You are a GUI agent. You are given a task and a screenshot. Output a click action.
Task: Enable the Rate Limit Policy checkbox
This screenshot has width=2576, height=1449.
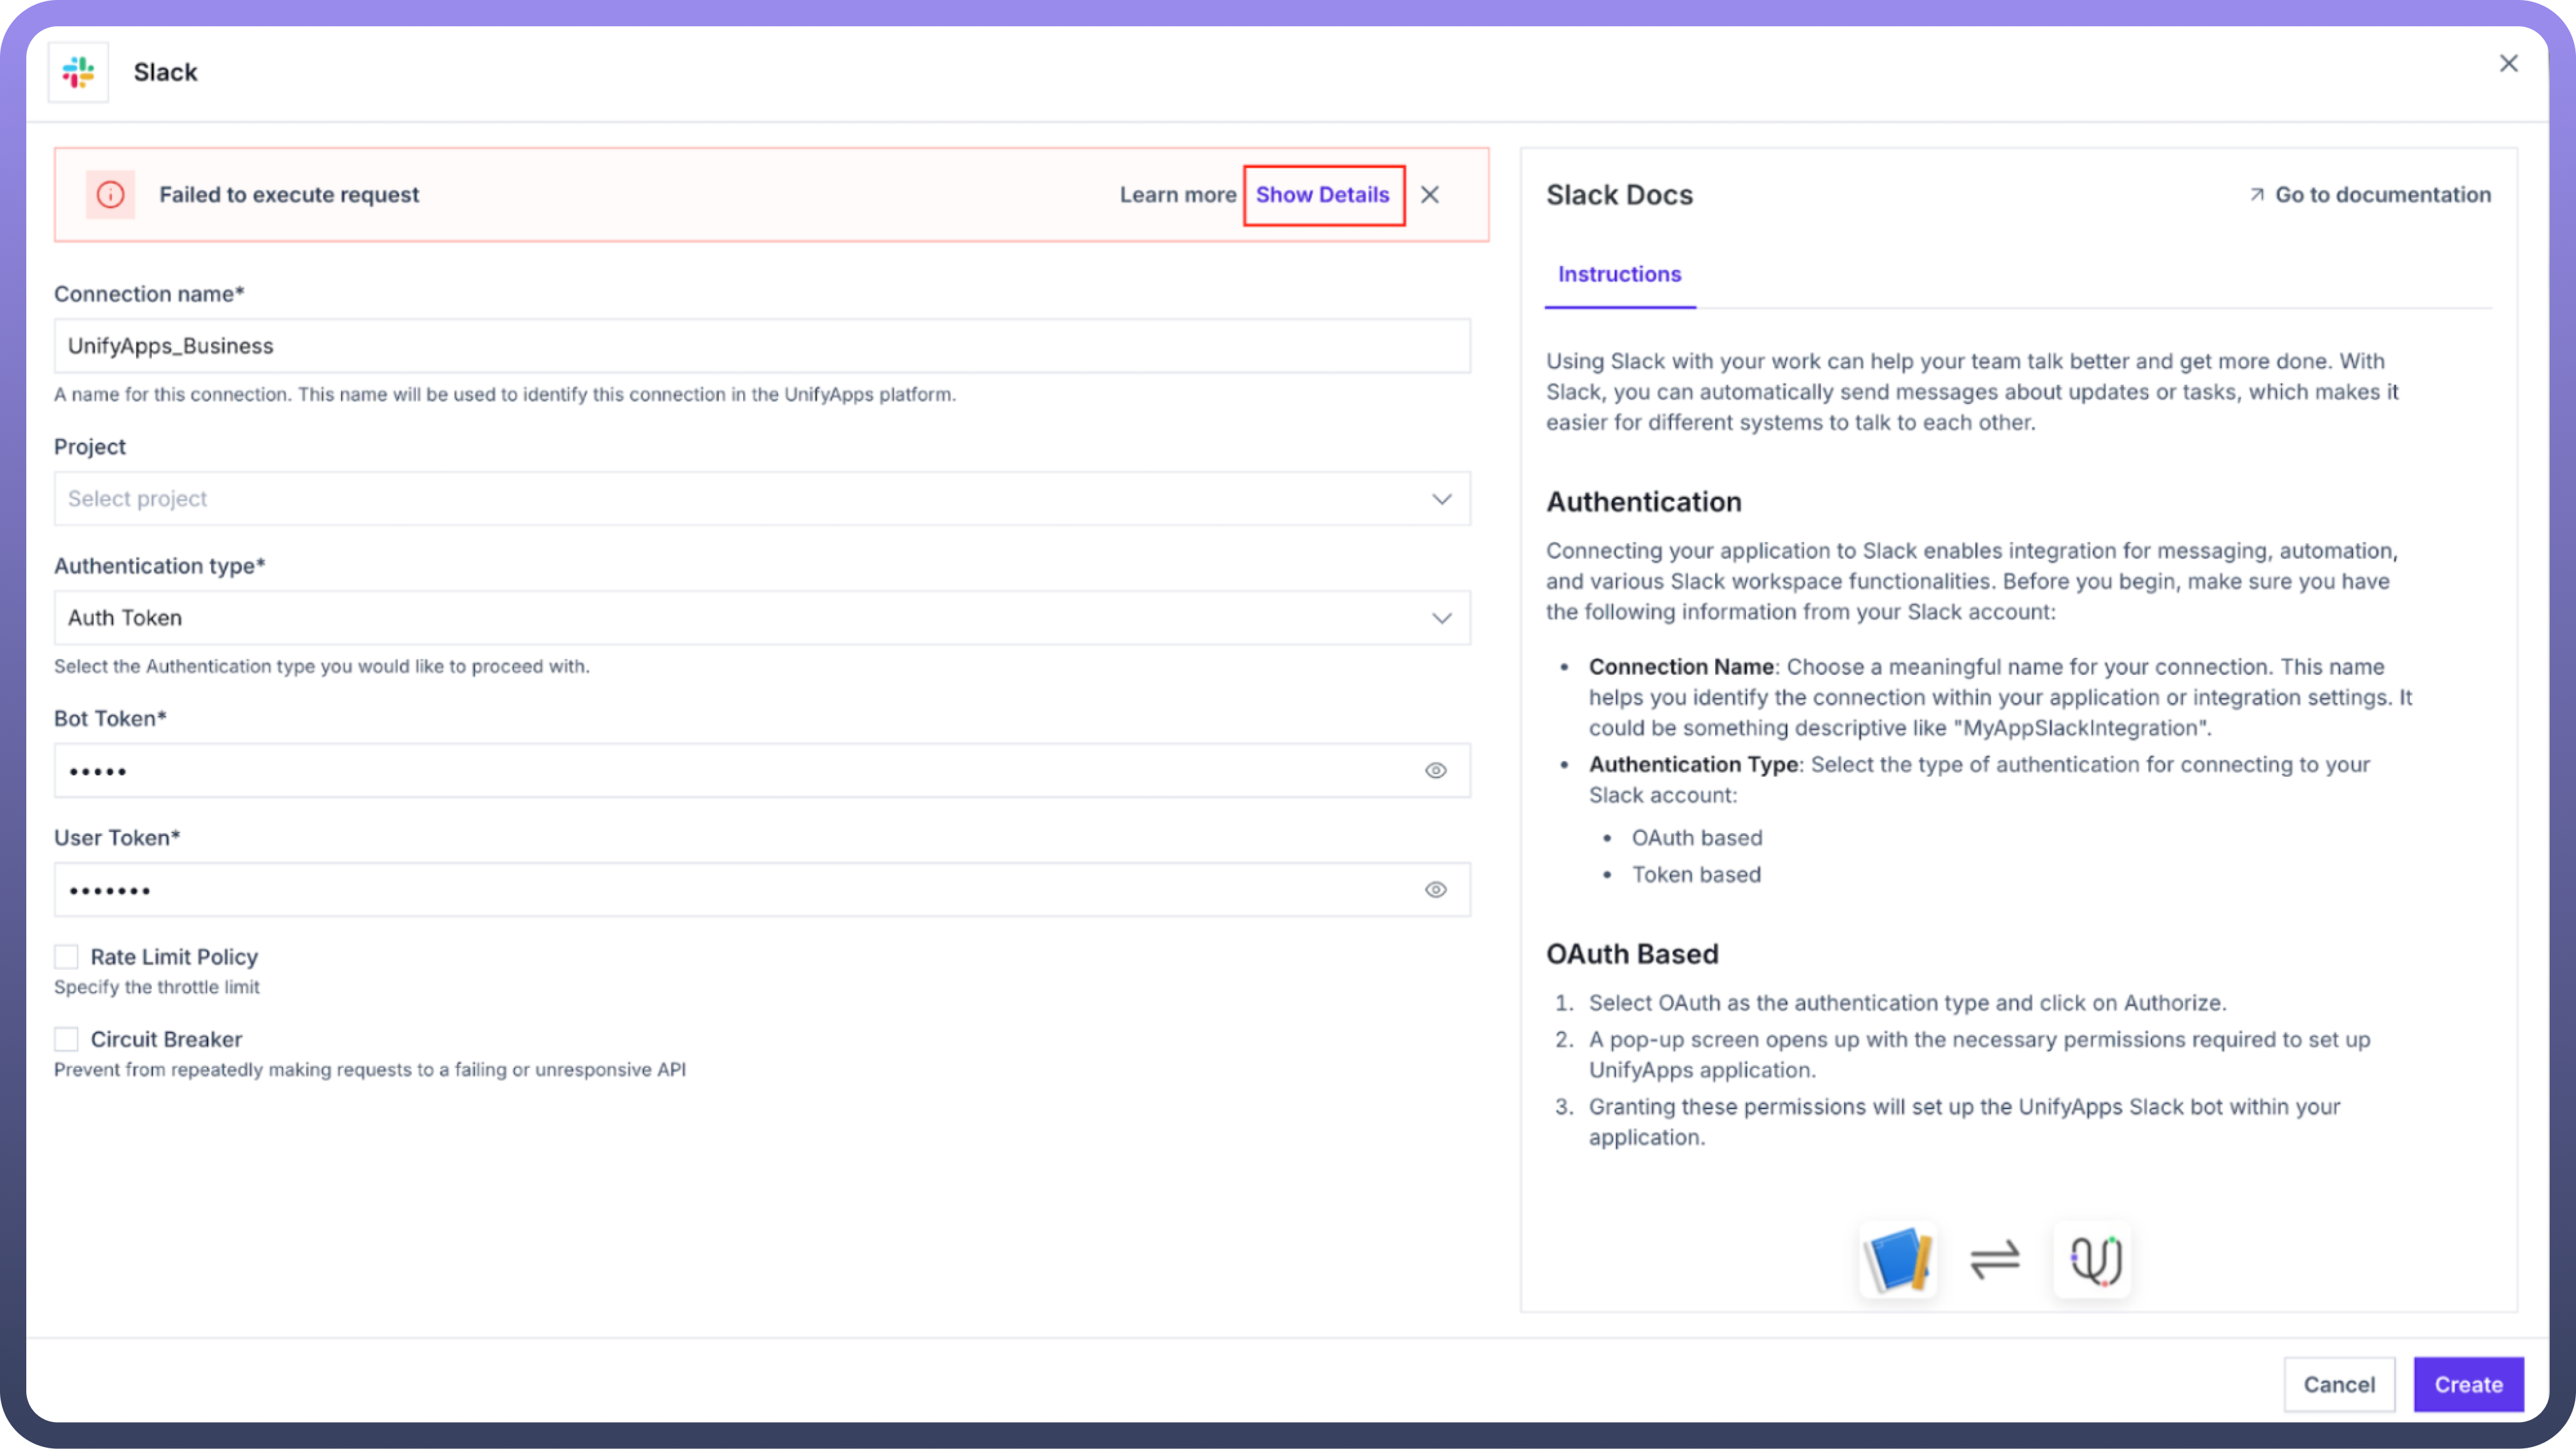66,957
